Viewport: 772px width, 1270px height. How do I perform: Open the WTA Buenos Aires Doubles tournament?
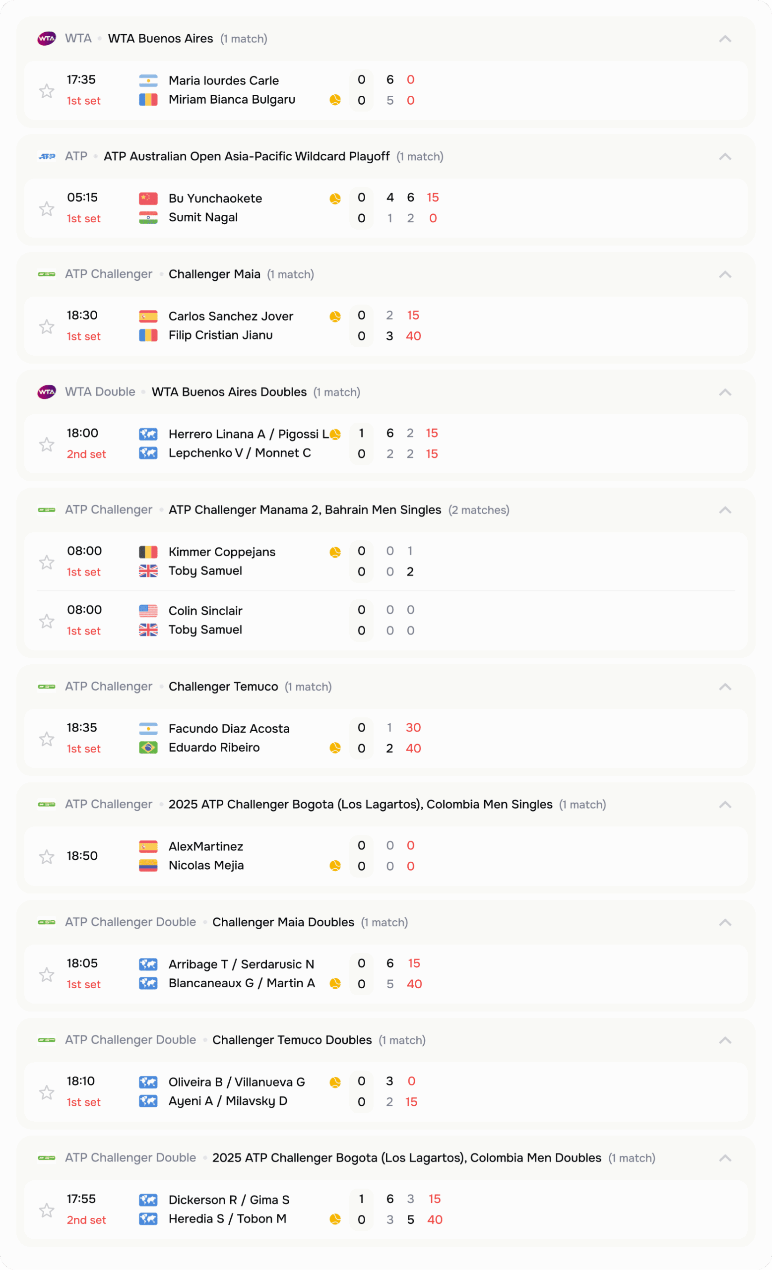point(229,392)
